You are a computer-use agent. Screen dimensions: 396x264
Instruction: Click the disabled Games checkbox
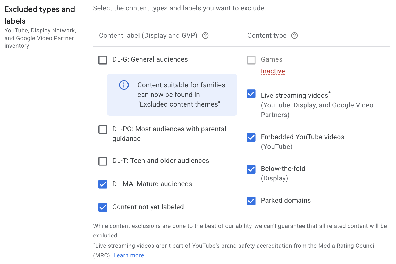click(x=251, y=60)
